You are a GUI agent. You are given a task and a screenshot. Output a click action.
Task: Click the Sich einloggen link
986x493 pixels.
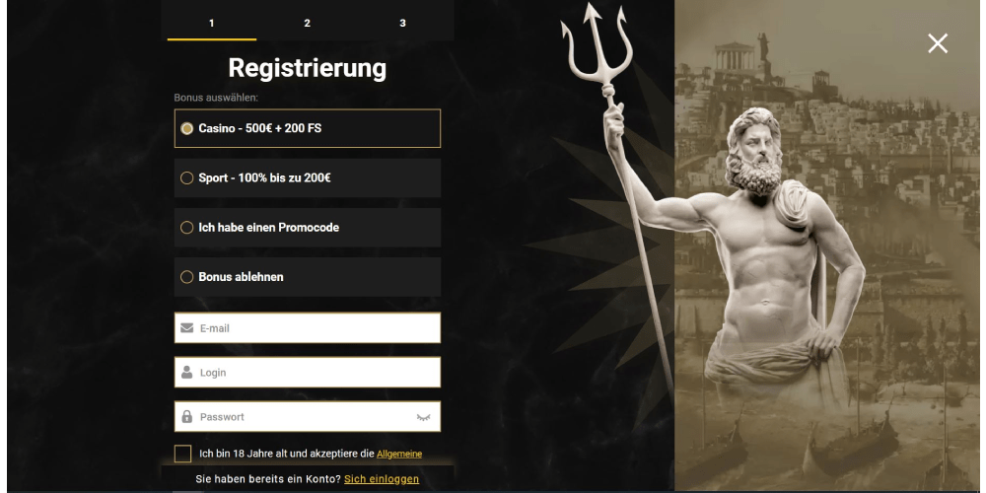tap(382, 479)
